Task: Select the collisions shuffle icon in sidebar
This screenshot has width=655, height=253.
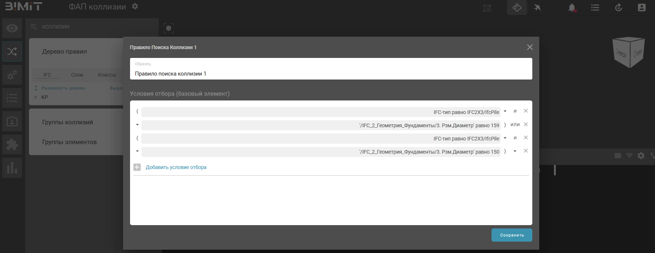Action: click(x=12, y=51)
